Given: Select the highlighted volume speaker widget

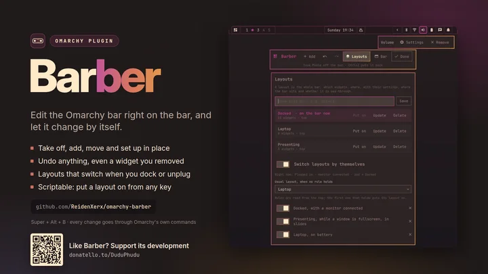Looking at the screenshot, I should (x=423, y=30).
